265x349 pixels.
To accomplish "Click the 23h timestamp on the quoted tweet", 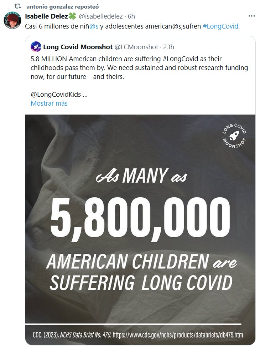I will tap(168, 47).
